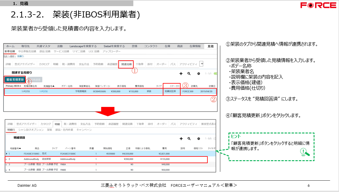Open gear settings in 関連する見積り panel
The height and width of the screenshot is (192, 339).
(x=199, y=74)
